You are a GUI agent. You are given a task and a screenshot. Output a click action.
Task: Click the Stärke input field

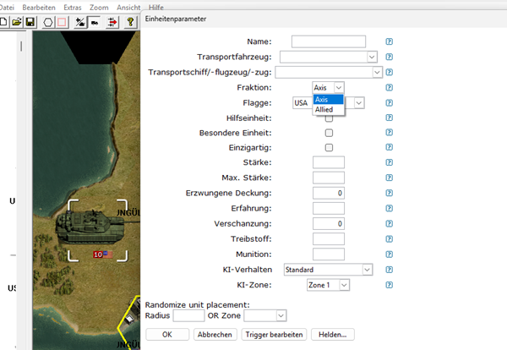329,162
